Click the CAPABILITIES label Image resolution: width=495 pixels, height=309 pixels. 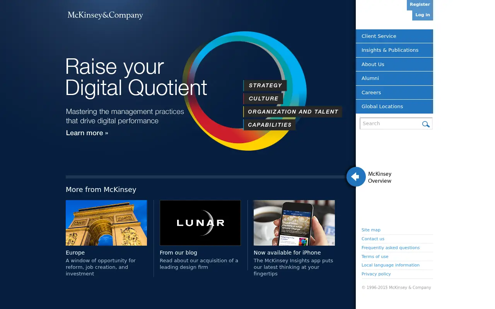pos(270,125)
